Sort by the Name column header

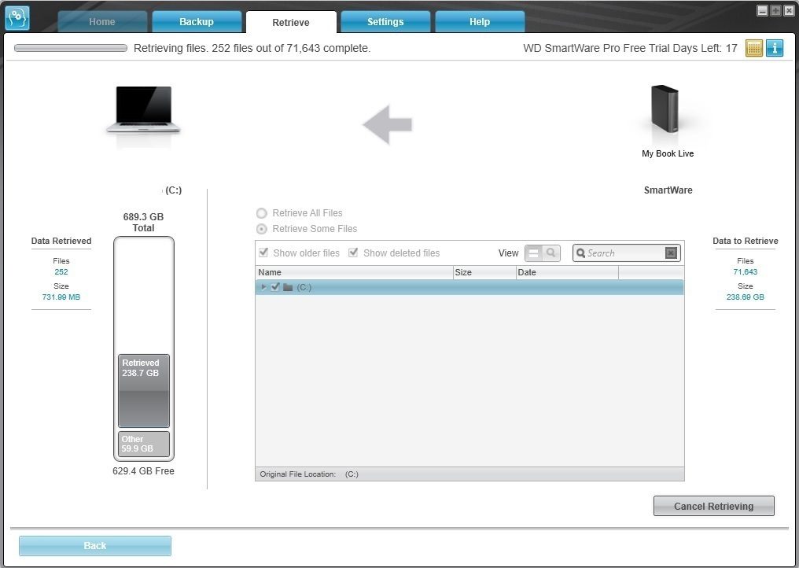pos(354,272)
